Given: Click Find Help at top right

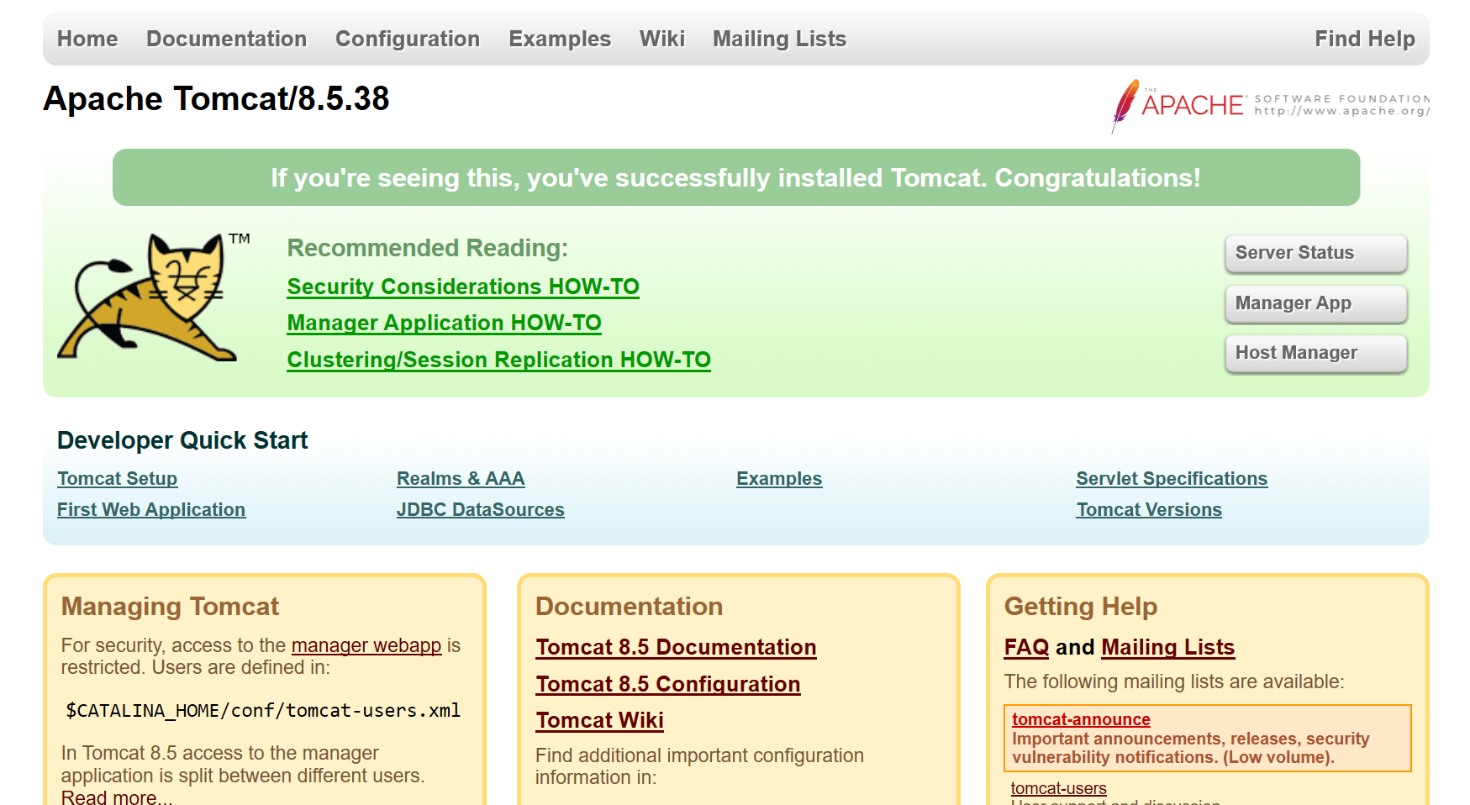Looking at the screenshot, I should [x=1365, y=39].
